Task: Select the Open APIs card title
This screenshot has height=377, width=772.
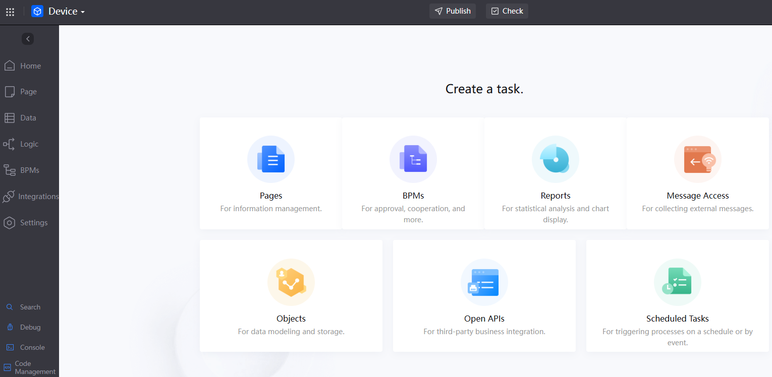Action: tap(484, 319)
